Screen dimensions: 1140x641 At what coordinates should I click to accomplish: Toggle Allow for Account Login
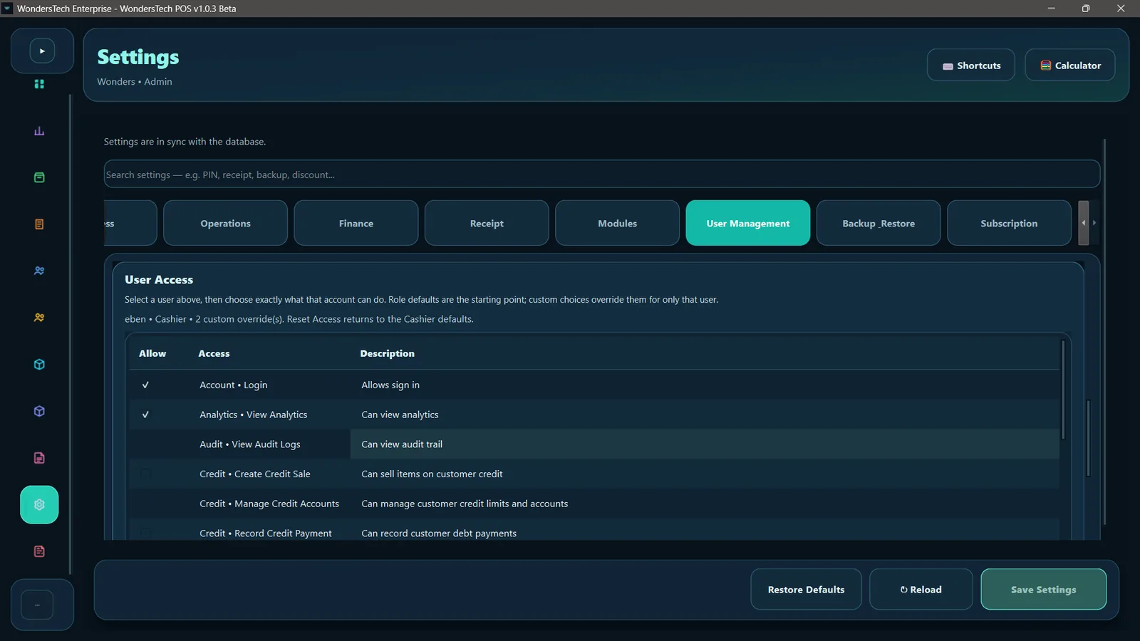pos(145,385)
